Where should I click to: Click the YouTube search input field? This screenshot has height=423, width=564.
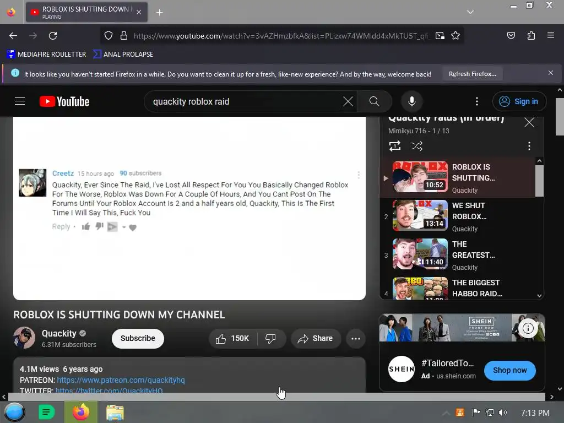(x=245, y=101)
